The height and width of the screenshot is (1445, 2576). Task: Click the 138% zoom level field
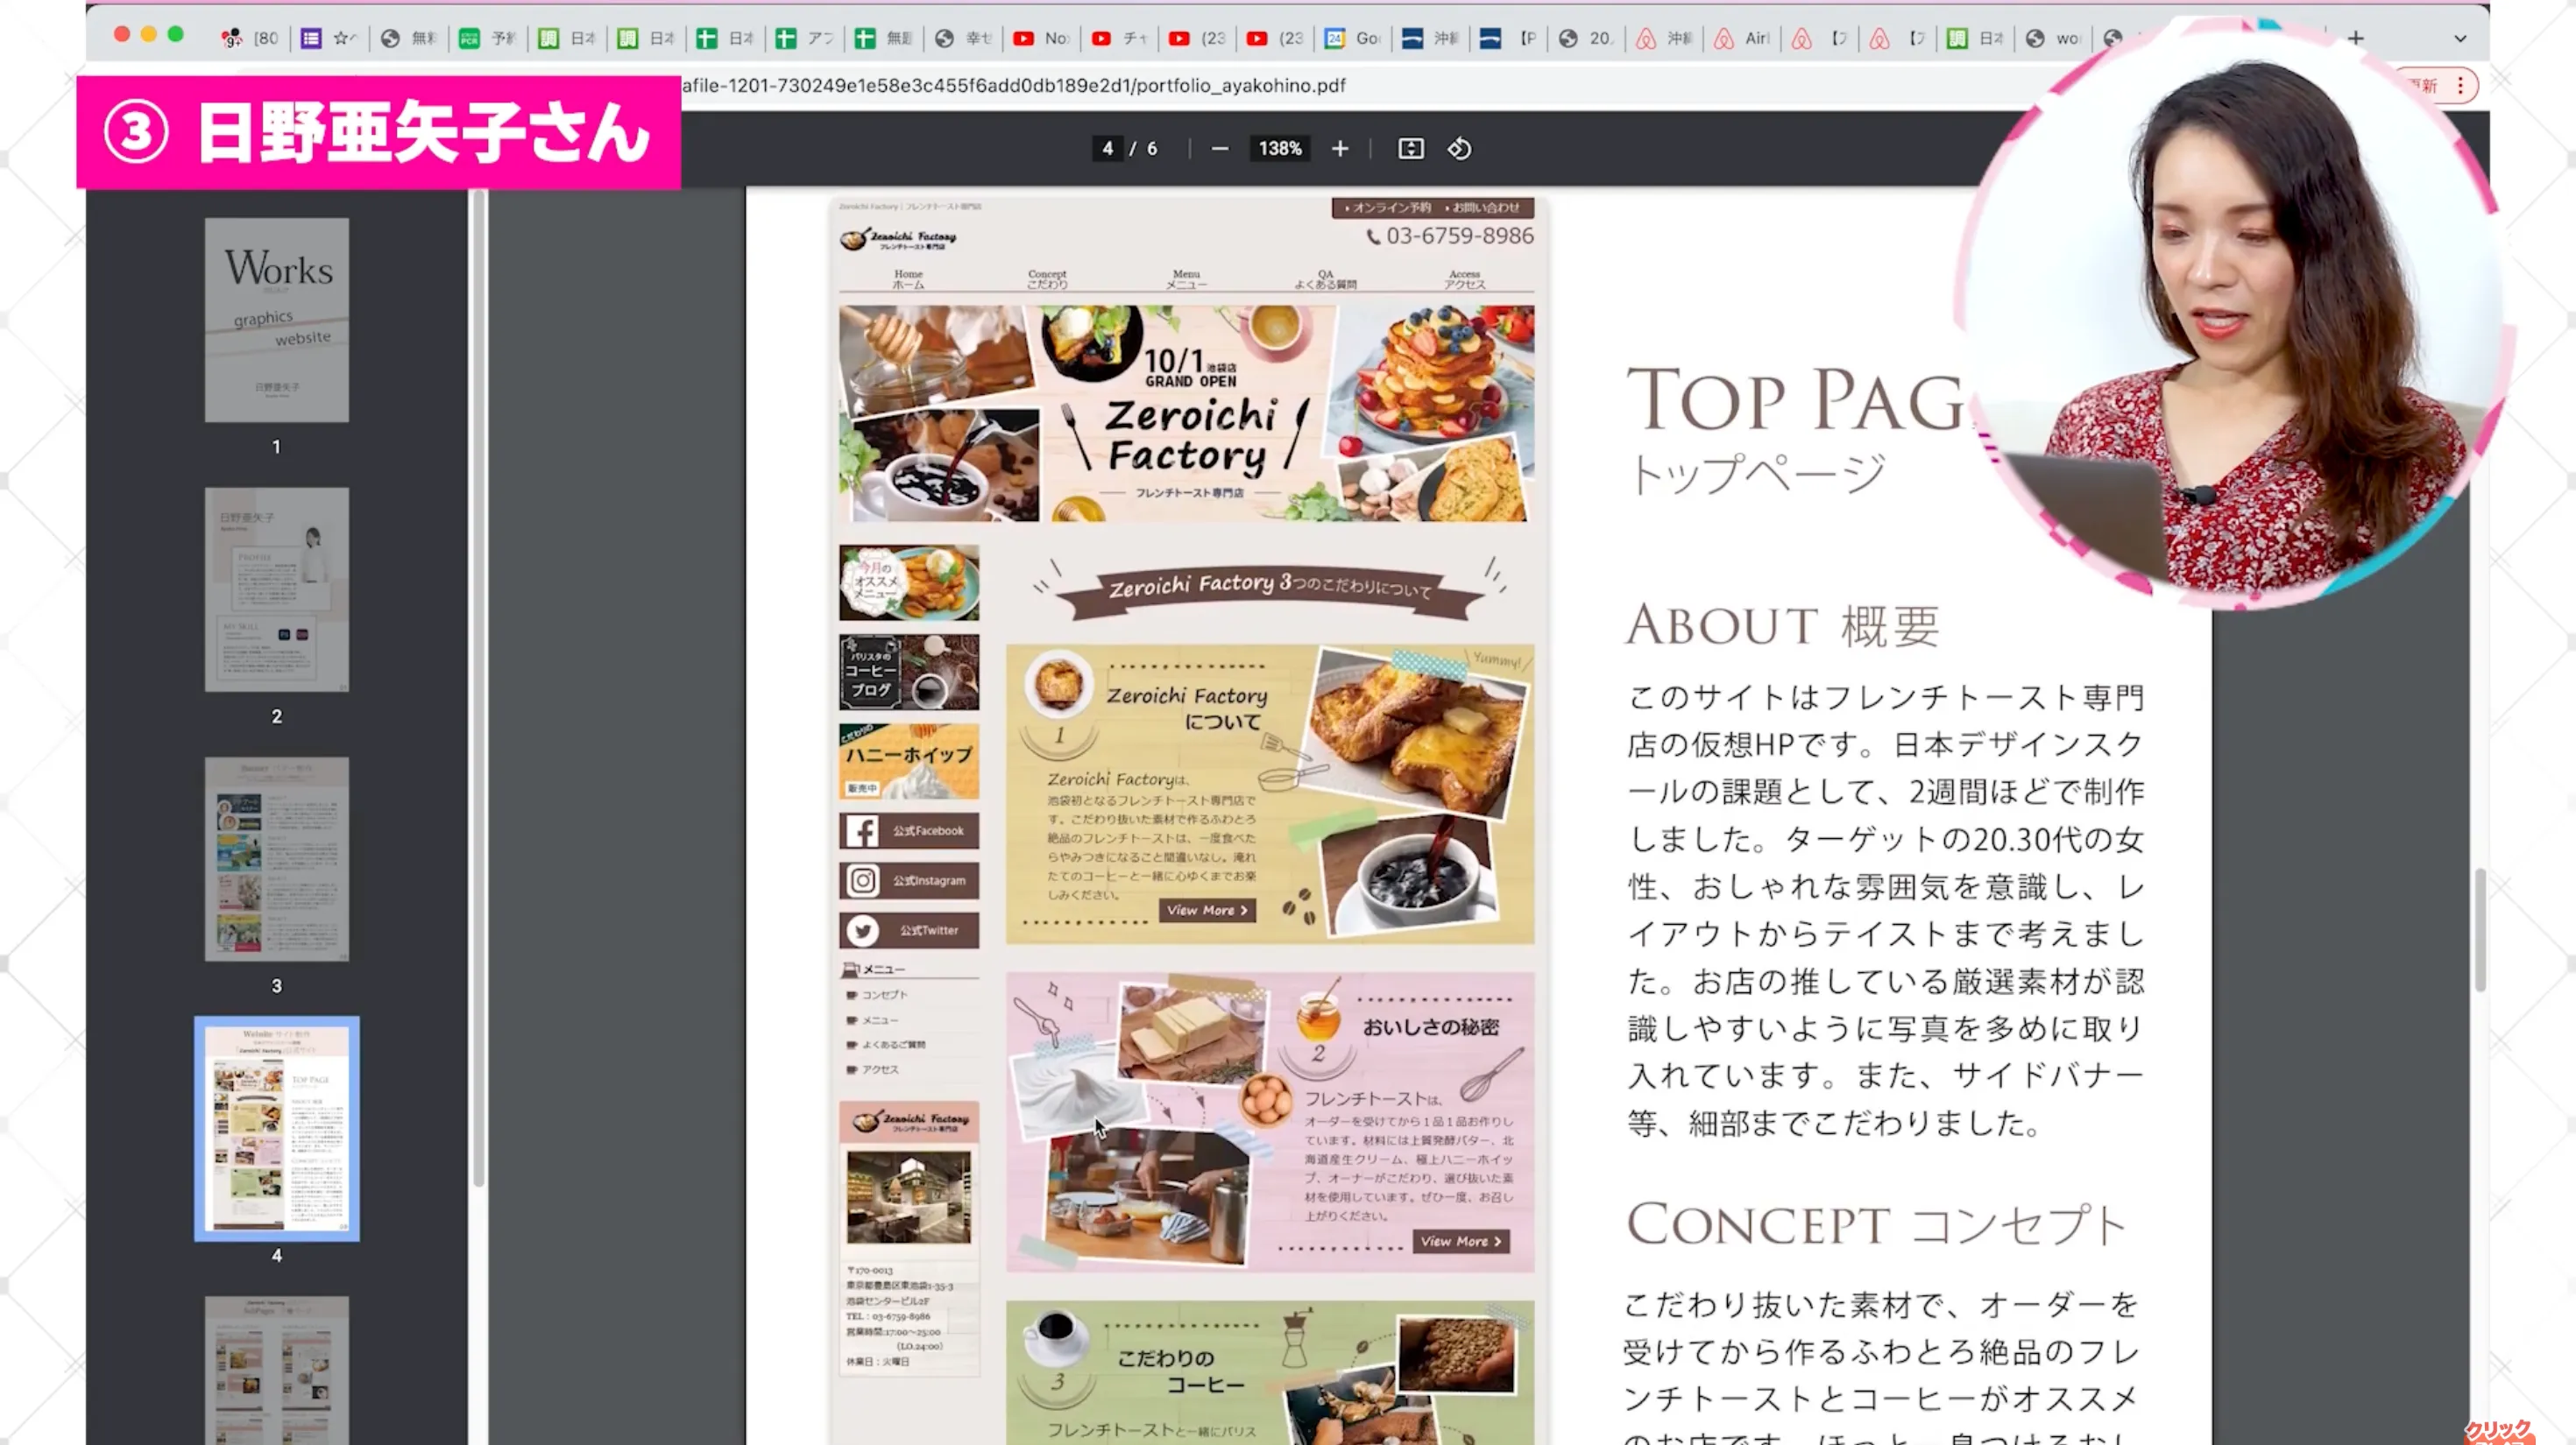[1279, 149]
